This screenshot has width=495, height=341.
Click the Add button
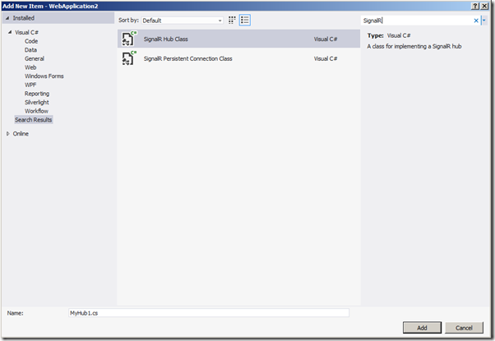[422, 328]
